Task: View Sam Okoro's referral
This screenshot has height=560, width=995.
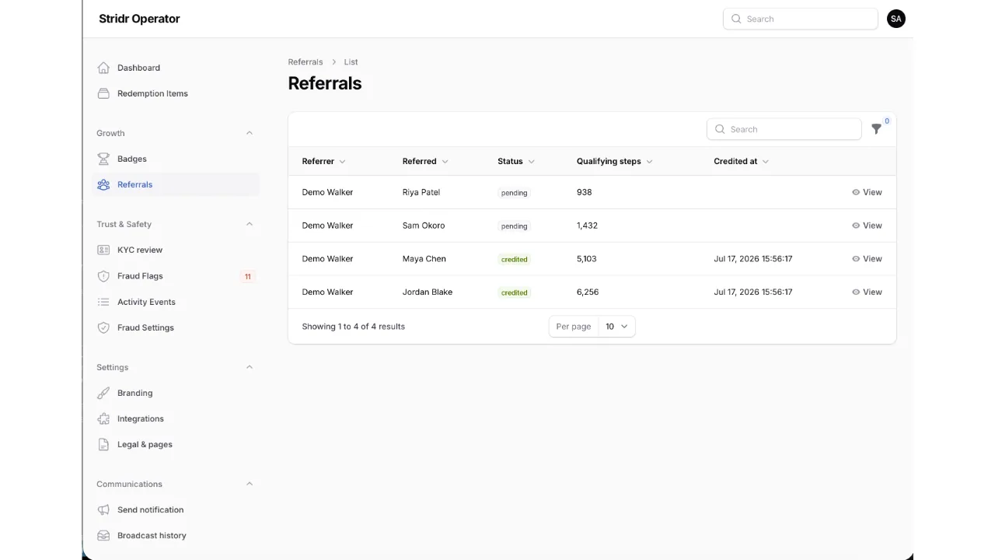Action: point(867,226)
